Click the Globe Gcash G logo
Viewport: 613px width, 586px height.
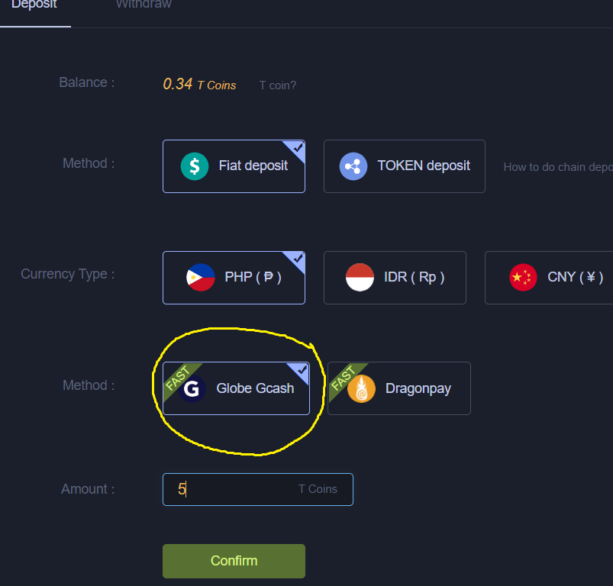coord(192,388)
